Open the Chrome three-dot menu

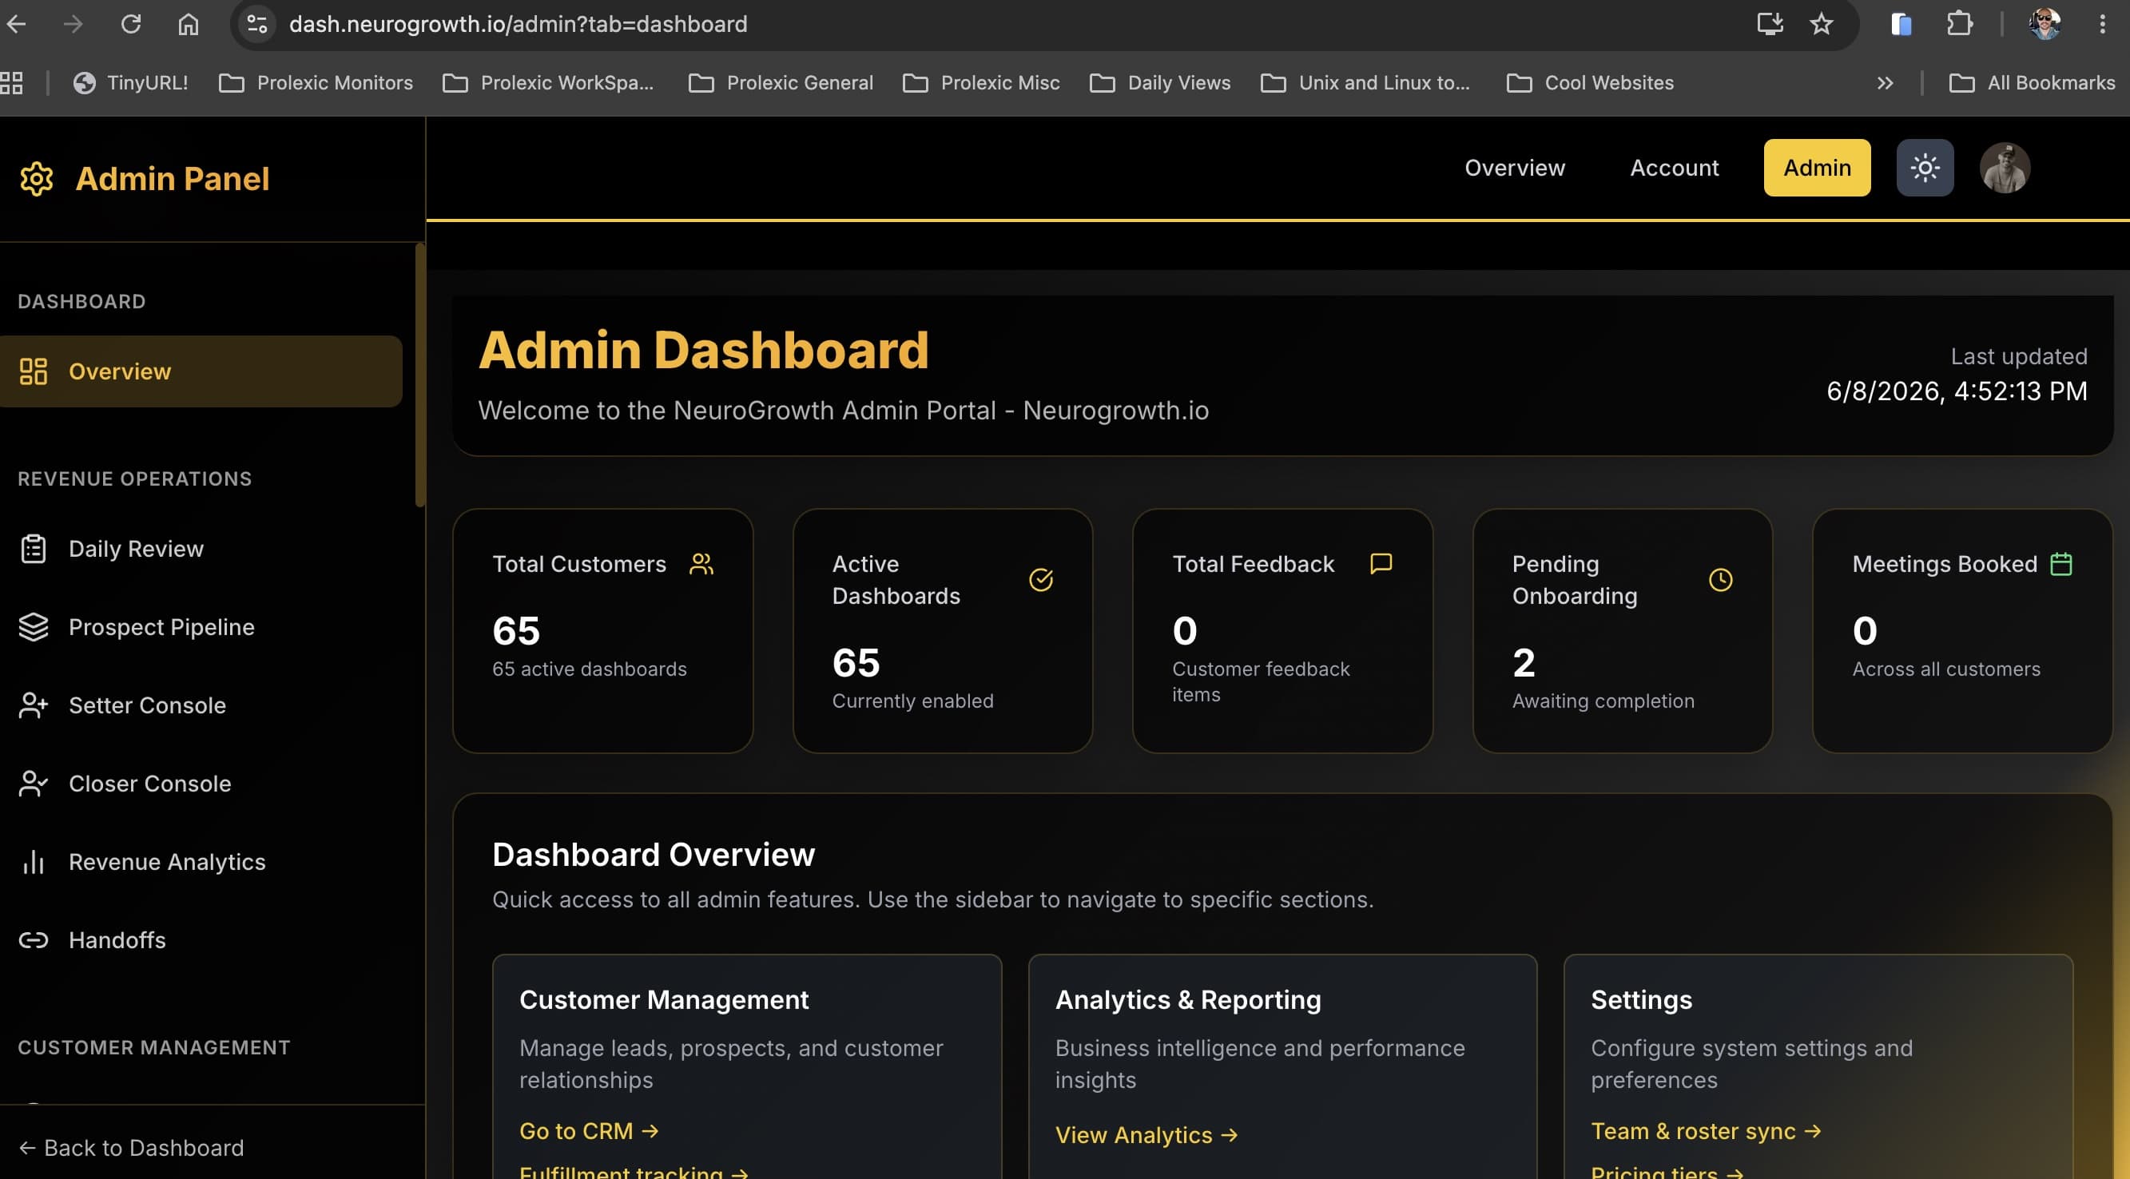coord(2102,24)
